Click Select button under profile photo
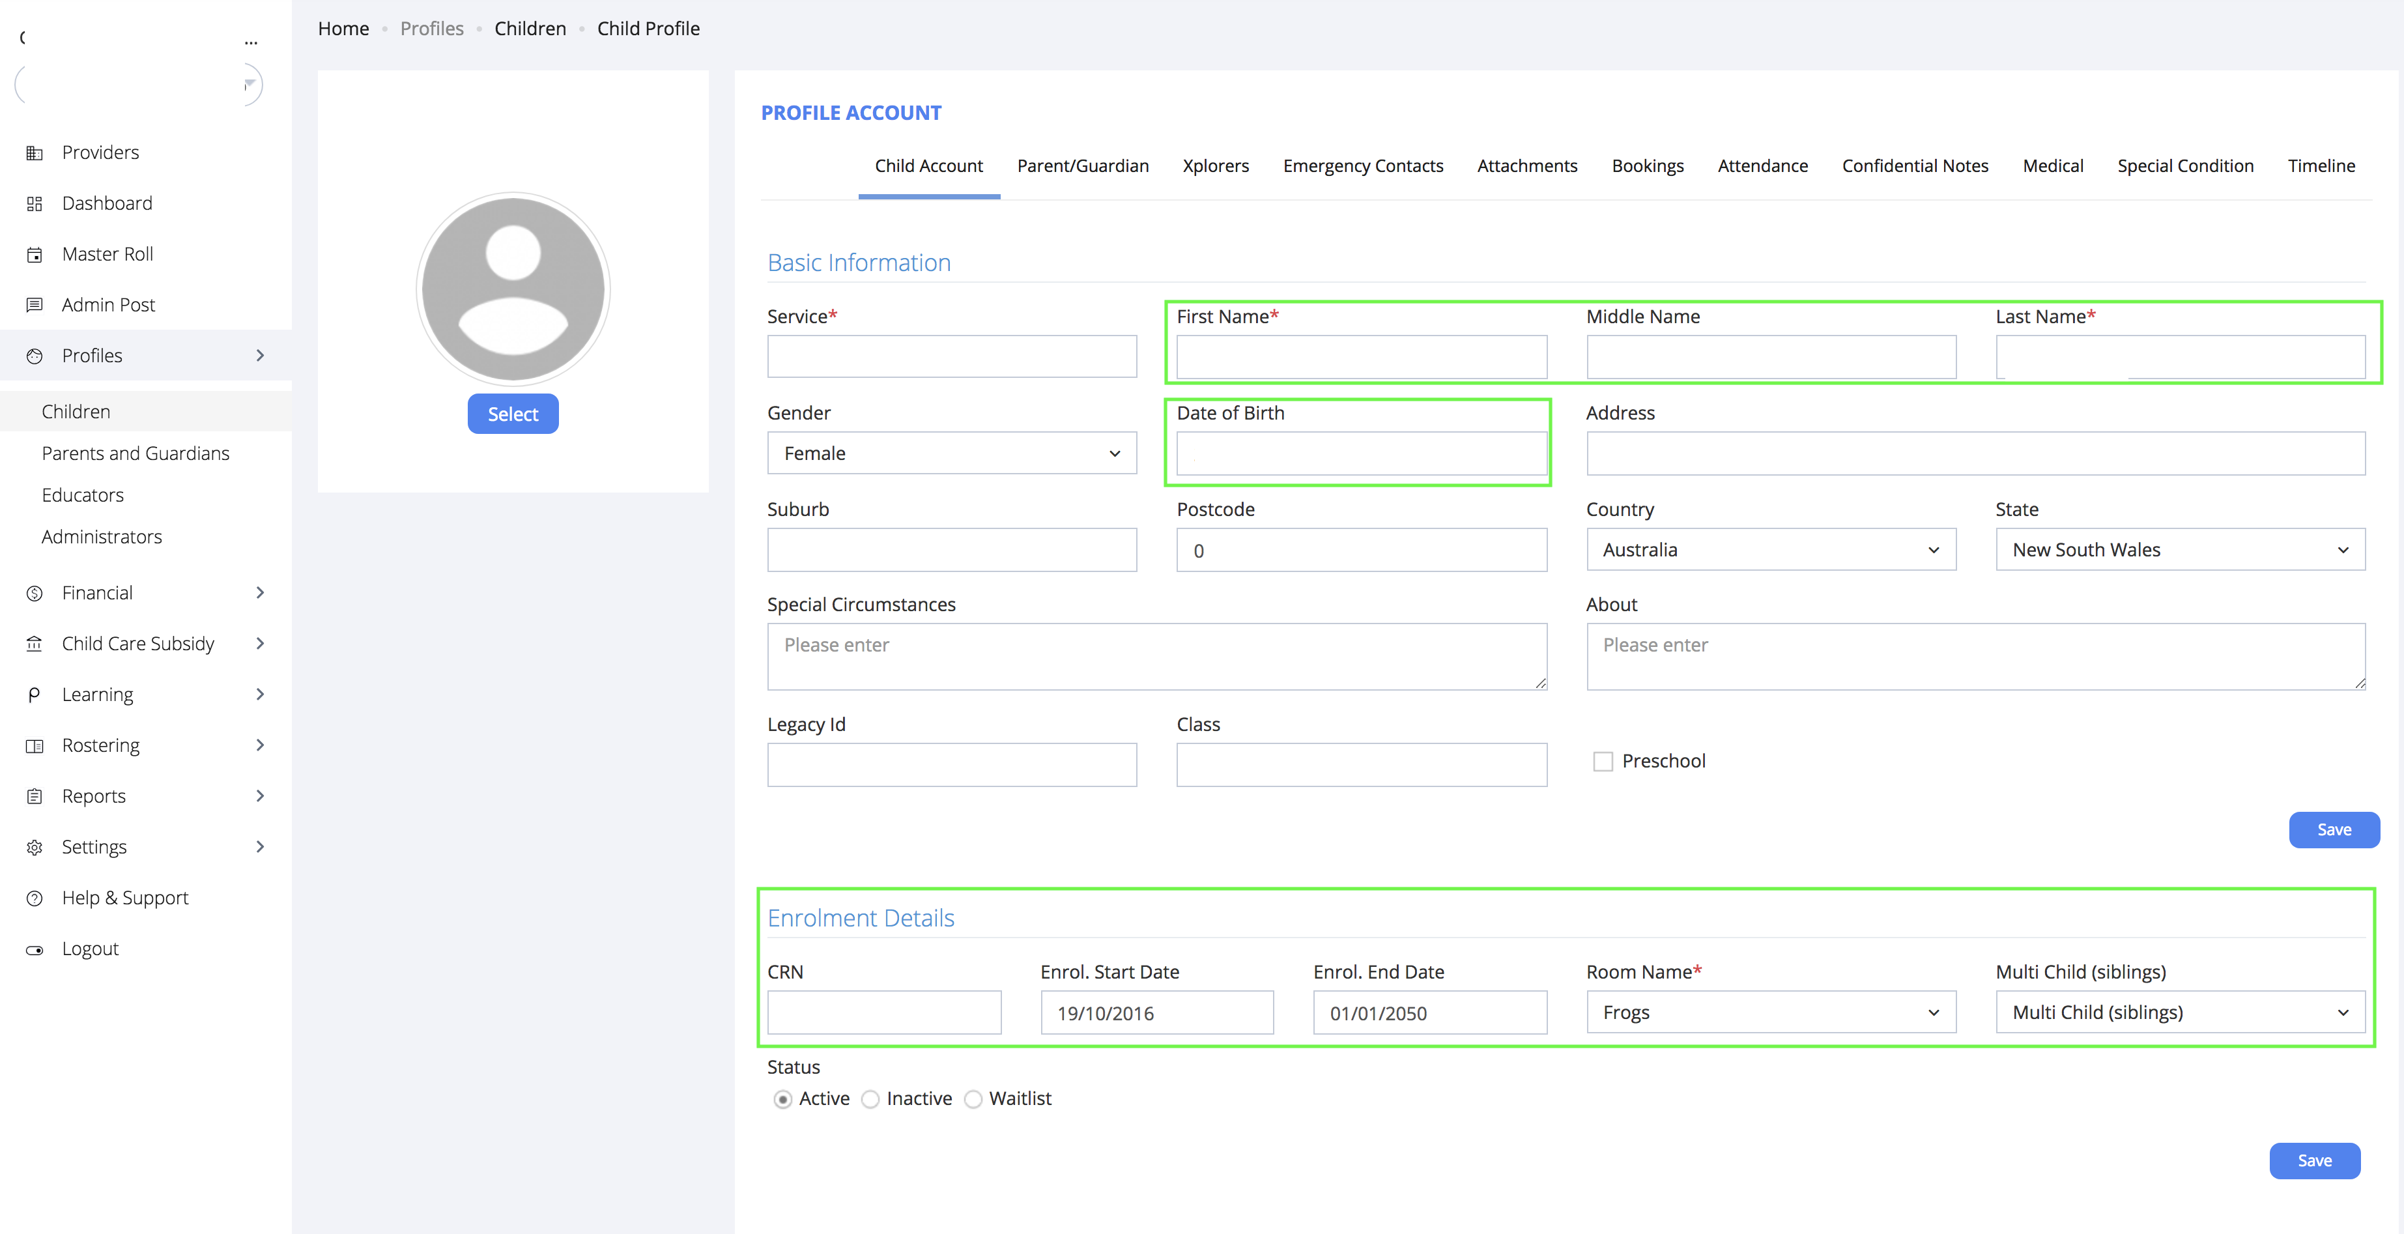Screen dimensions: 2404x1234 coord(513,414)
